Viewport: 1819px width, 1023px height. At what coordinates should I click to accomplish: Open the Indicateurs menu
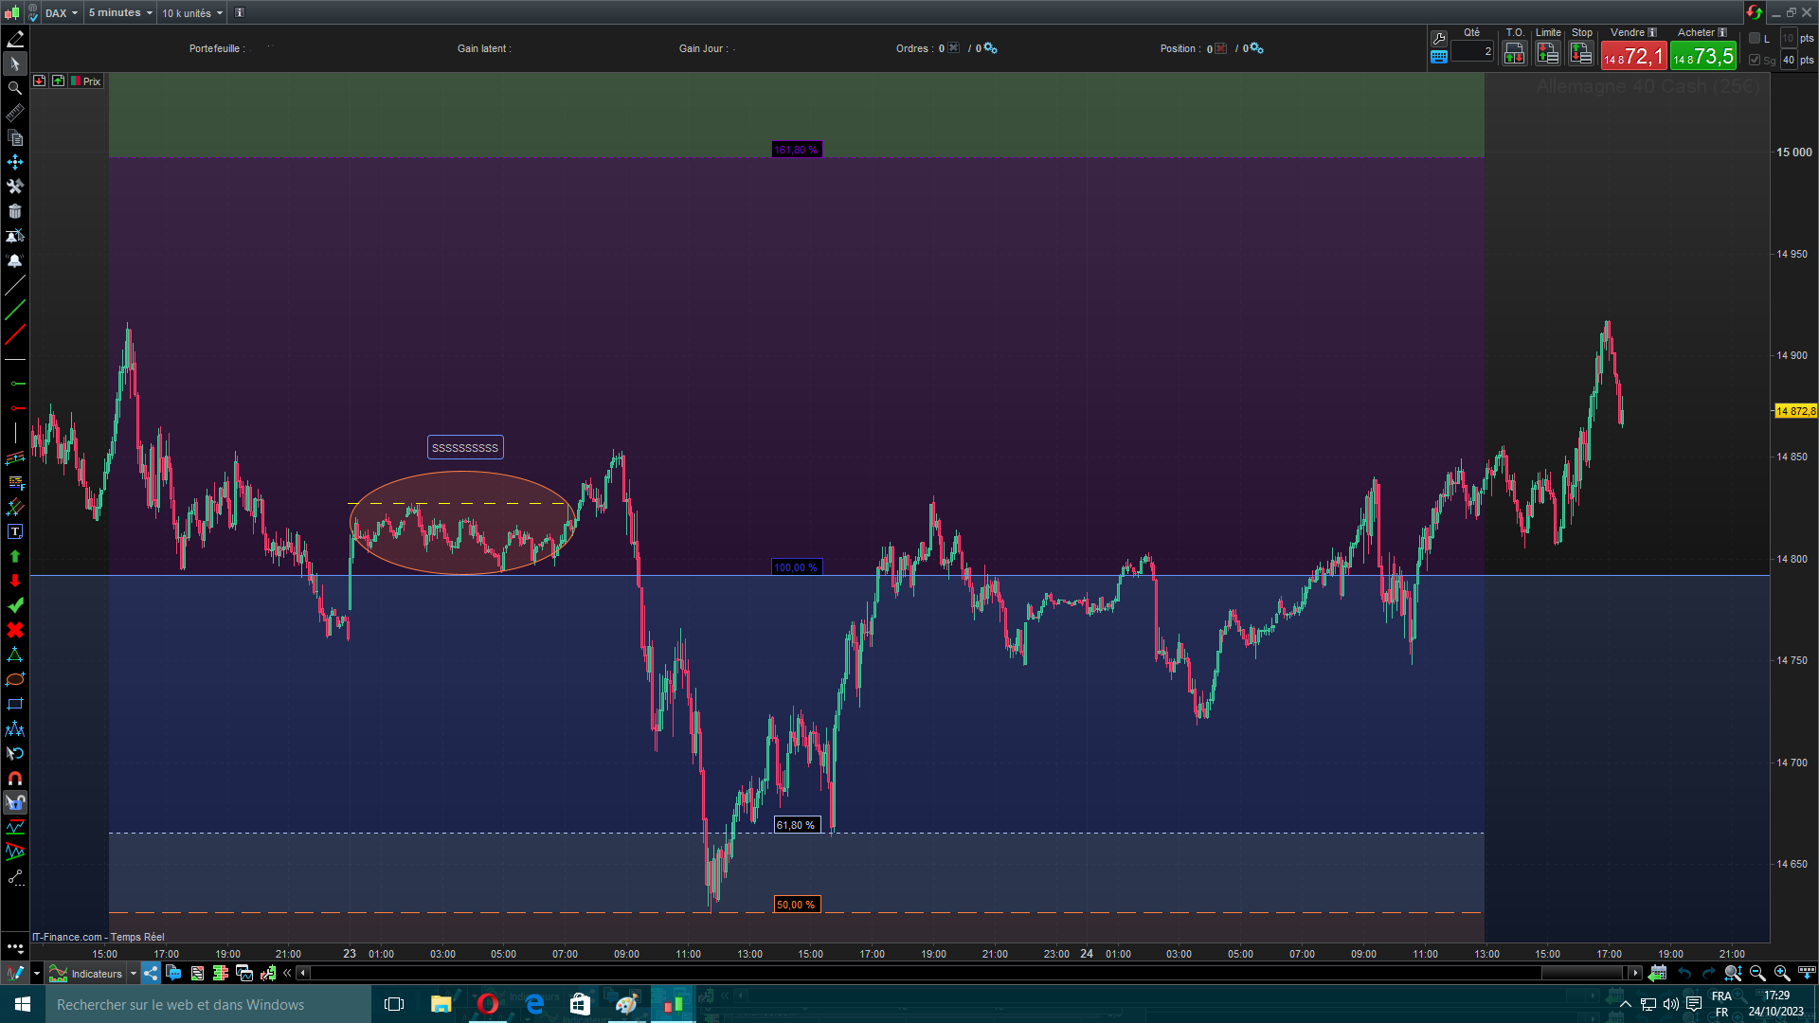[x=97, y=974]
